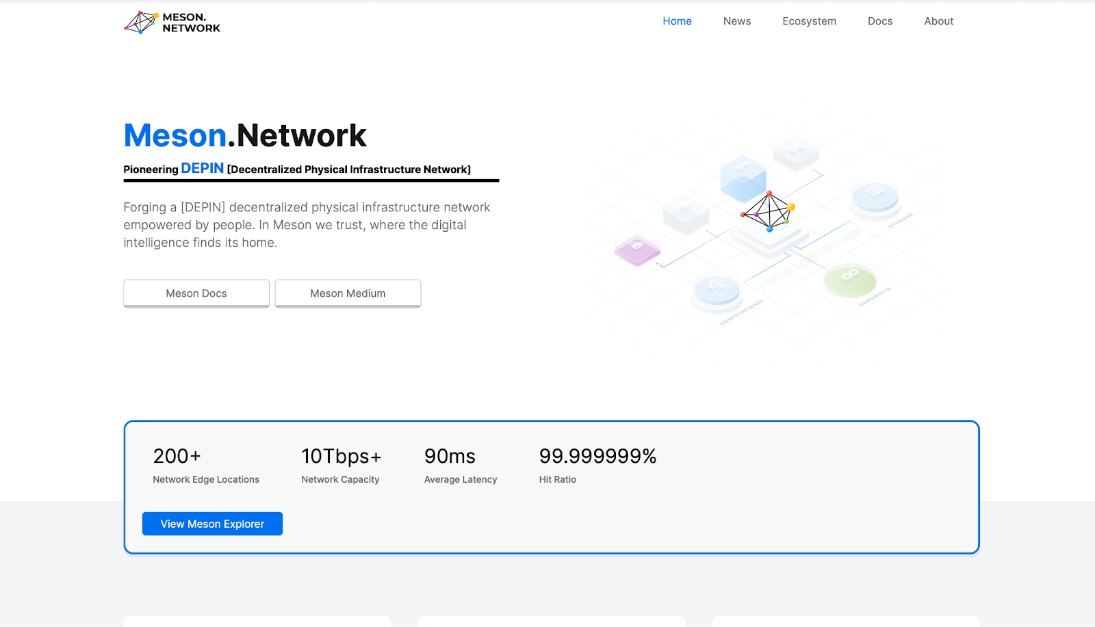Click the Meson.Network main heading
The width and height of the screenshot is (1095, 627).
[x=245, y=135]
